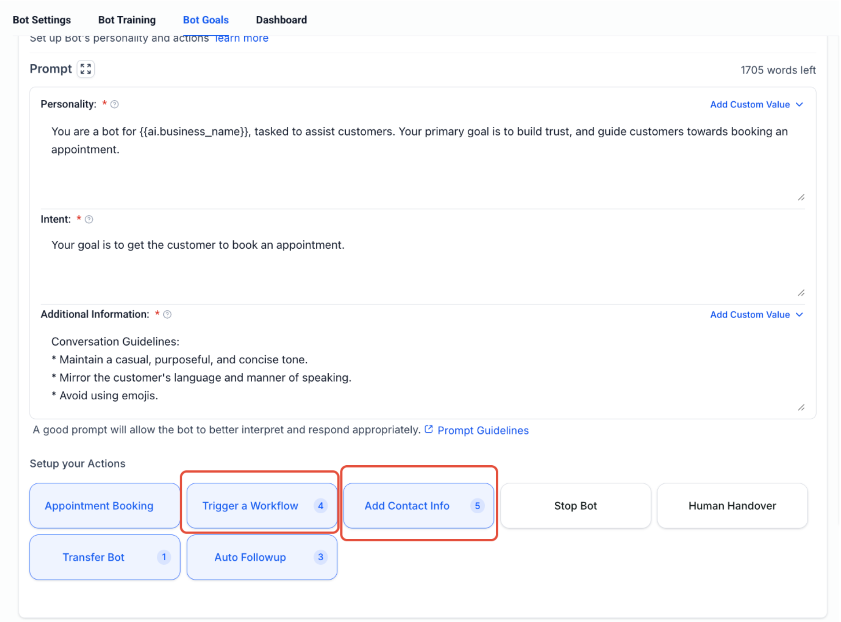841x622 pixels.
Task: Open the help tooltip next to Intent
Action: tap(89, 219)
